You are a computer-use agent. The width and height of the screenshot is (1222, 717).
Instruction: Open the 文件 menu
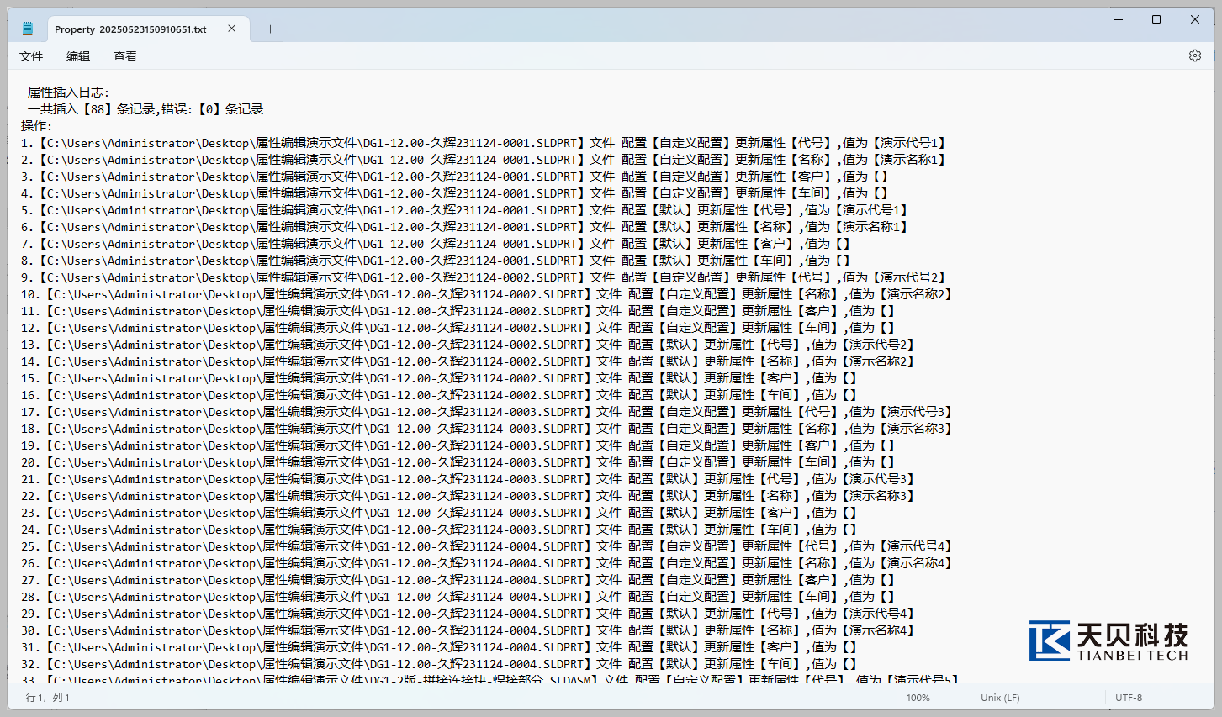pos(31,56)
